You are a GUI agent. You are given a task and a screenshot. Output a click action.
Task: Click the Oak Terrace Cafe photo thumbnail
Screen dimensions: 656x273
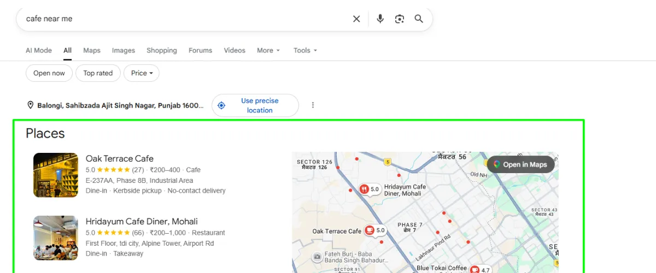point(56,175)
